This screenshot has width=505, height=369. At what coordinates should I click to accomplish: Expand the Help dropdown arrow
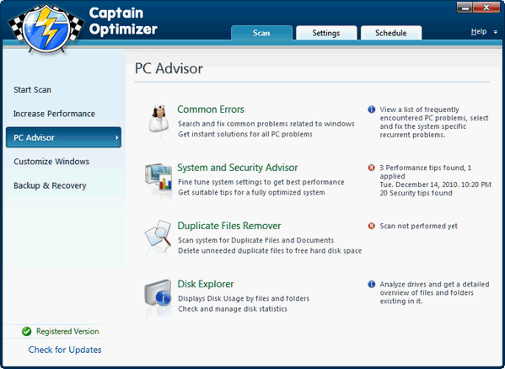tap(496, 32)
